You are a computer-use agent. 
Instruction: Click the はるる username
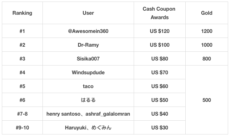pyautogui.click(x=88, y=100)
